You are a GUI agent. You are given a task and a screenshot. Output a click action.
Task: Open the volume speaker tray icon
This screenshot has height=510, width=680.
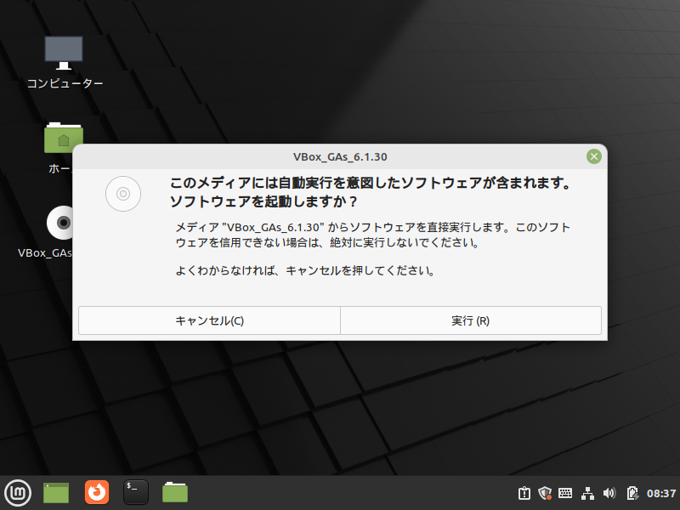click(x=609, y=493)
